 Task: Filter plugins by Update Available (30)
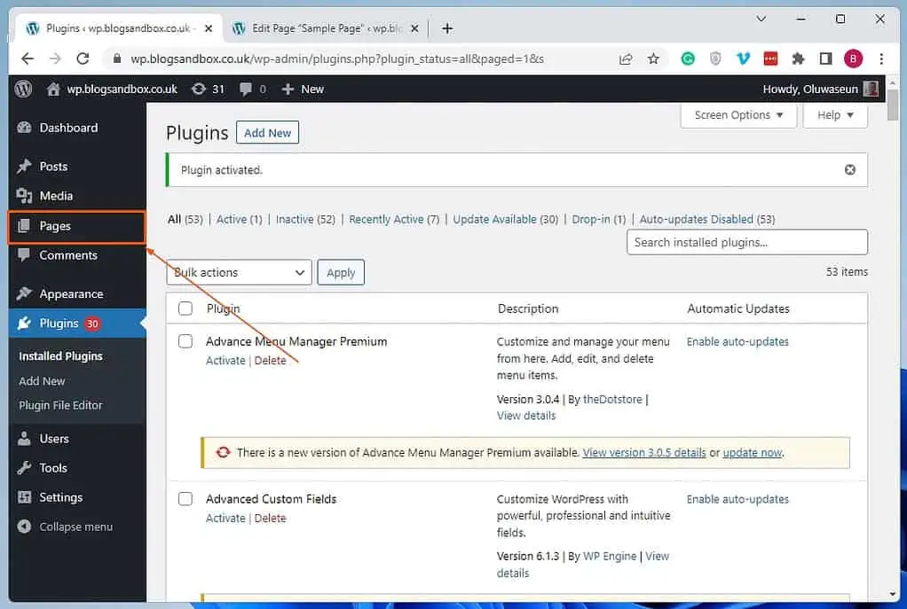tap(506, 220)
